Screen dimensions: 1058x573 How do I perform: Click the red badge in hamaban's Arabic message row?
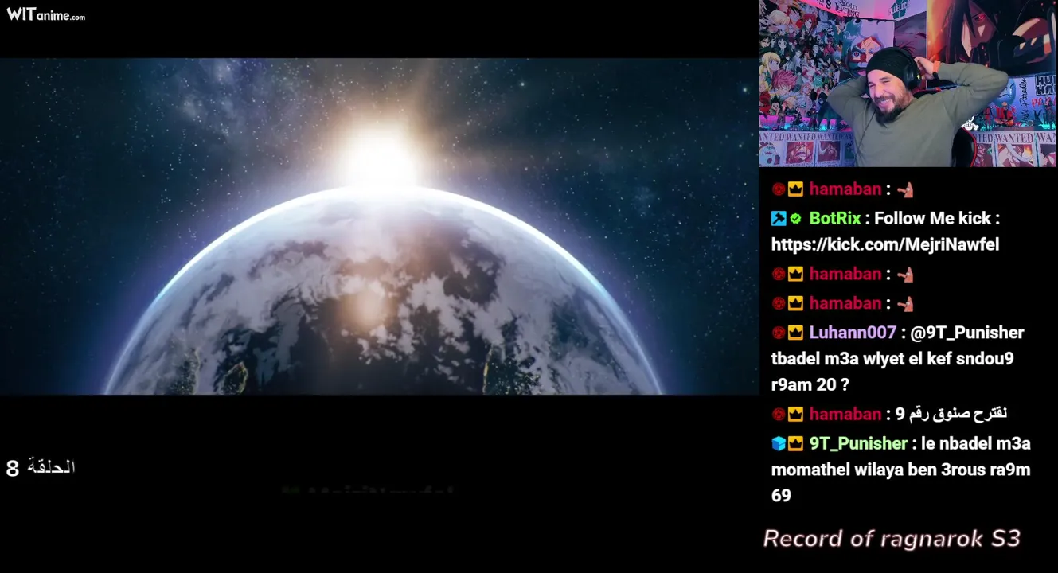pos(779,415)
